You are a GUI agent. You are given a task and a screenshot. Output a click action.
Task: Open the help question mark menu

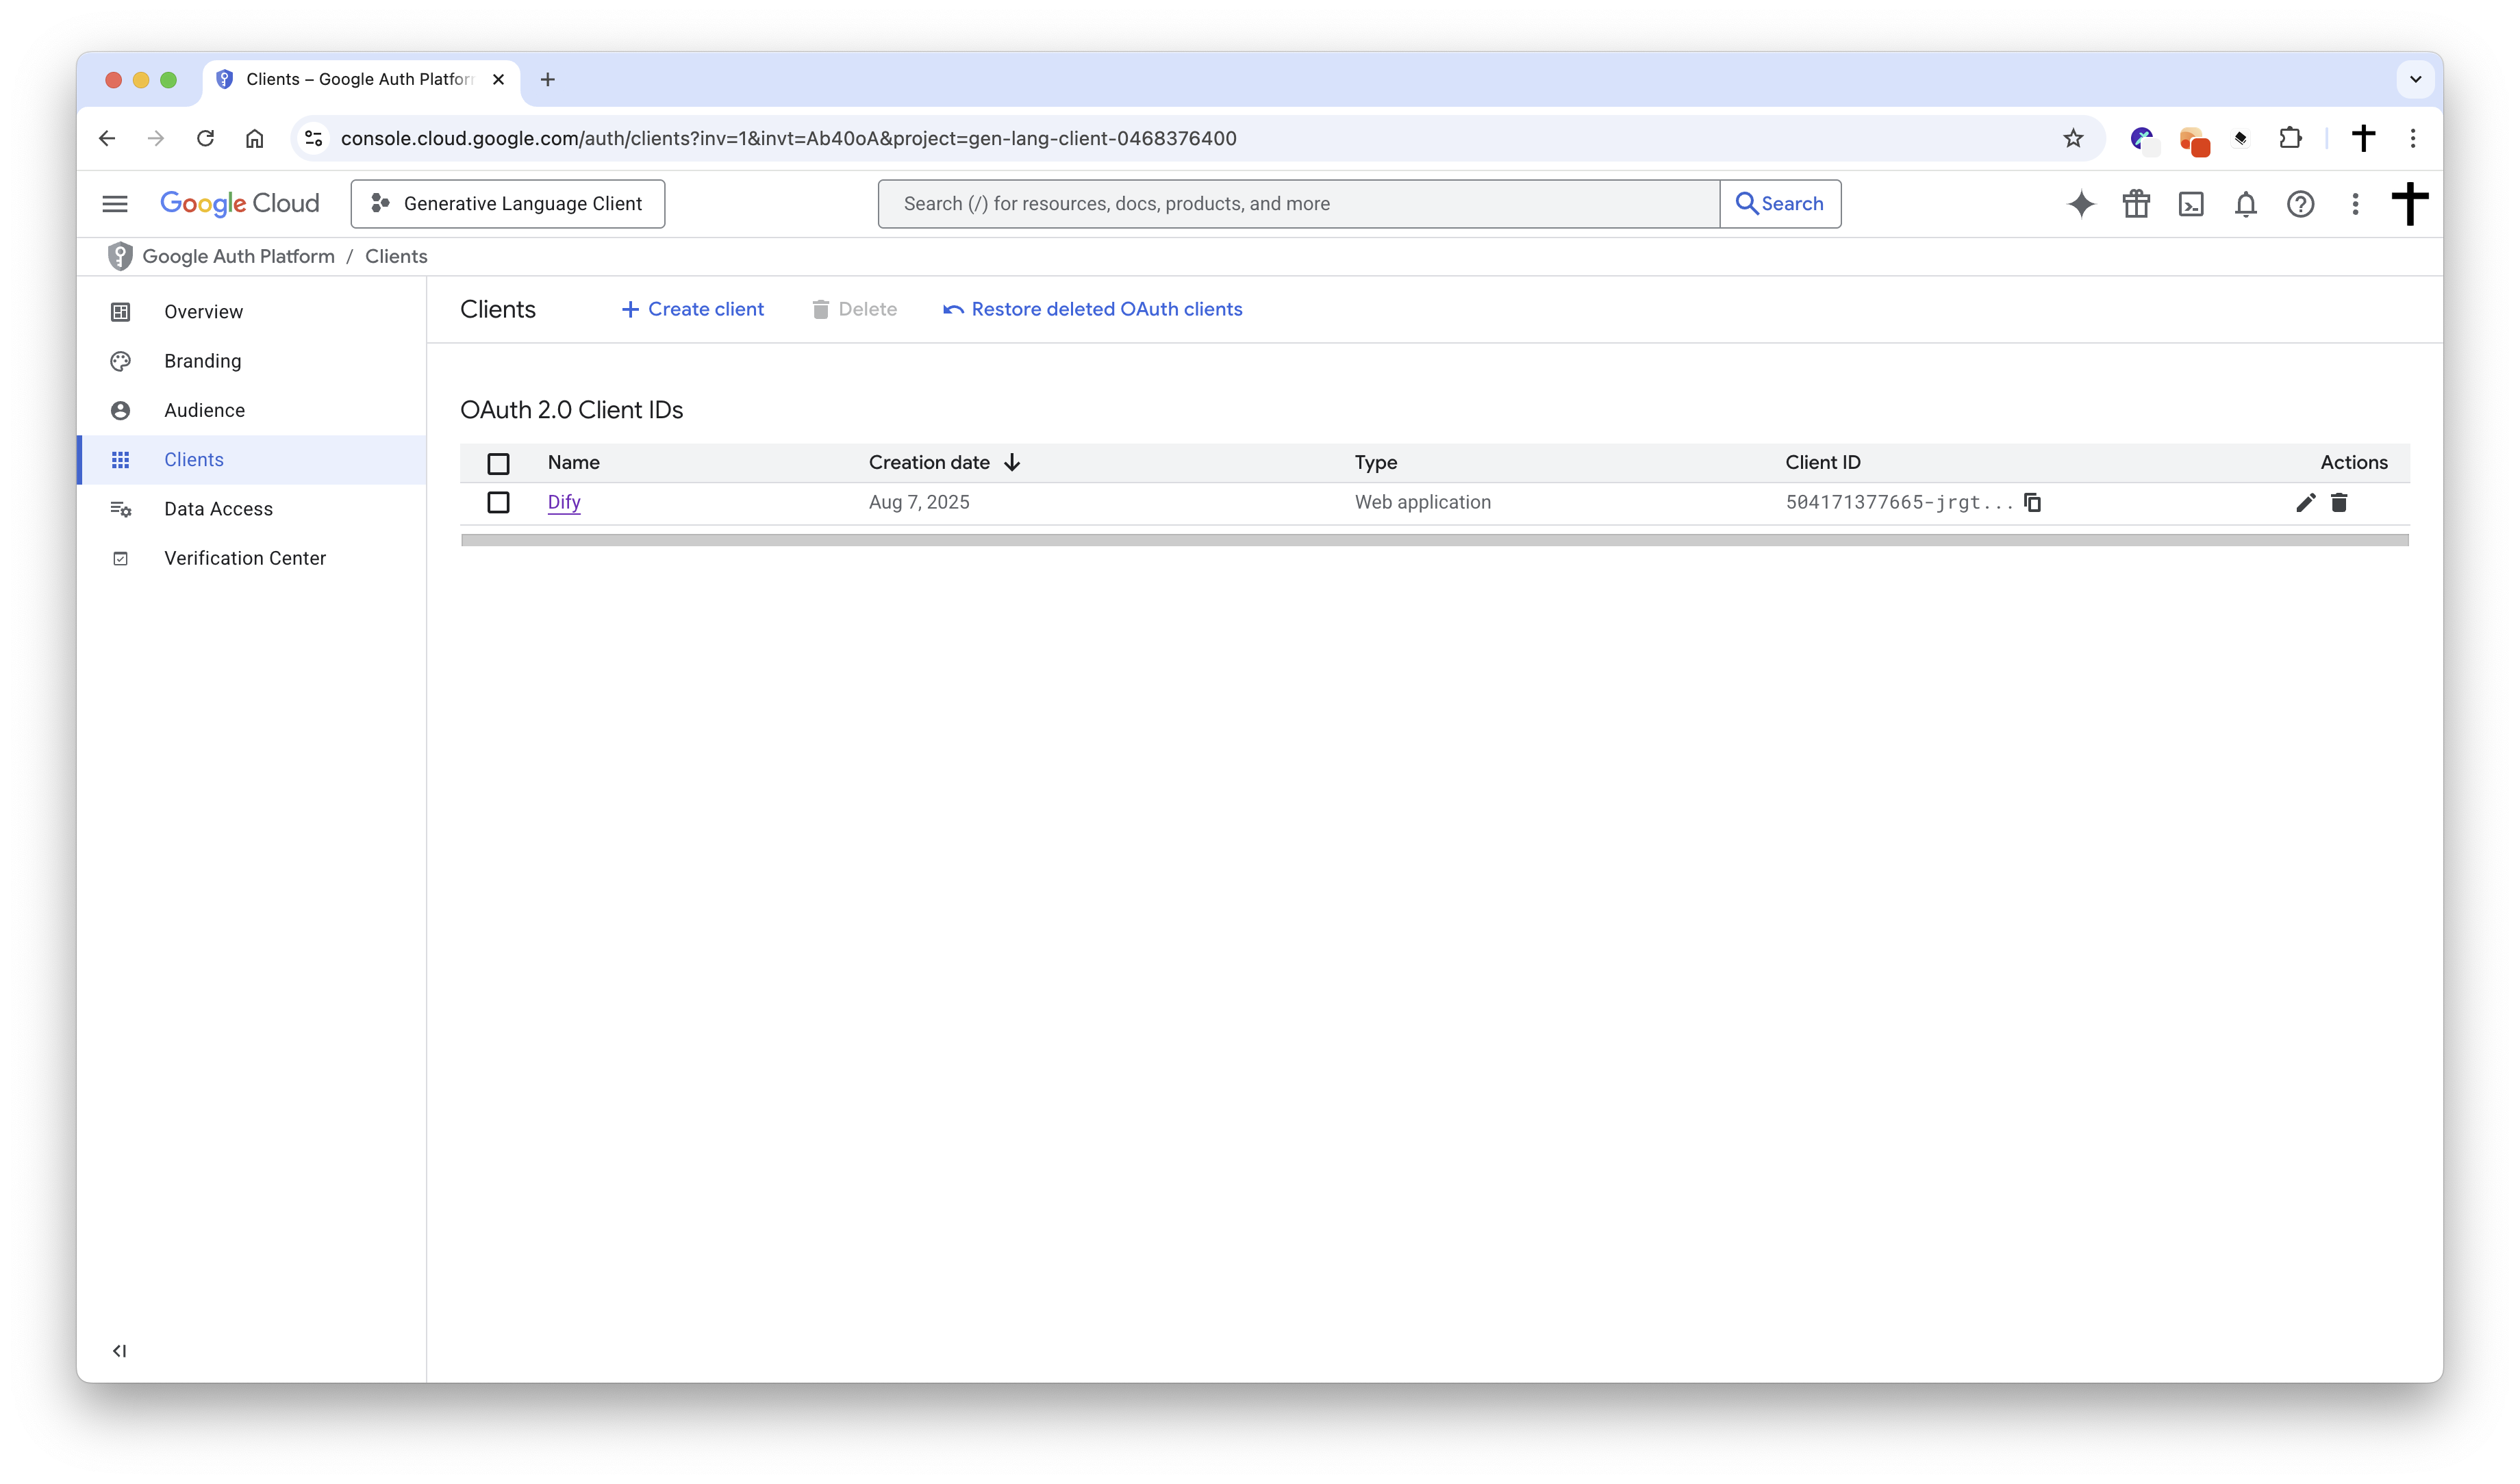[x=2300, y=204]
